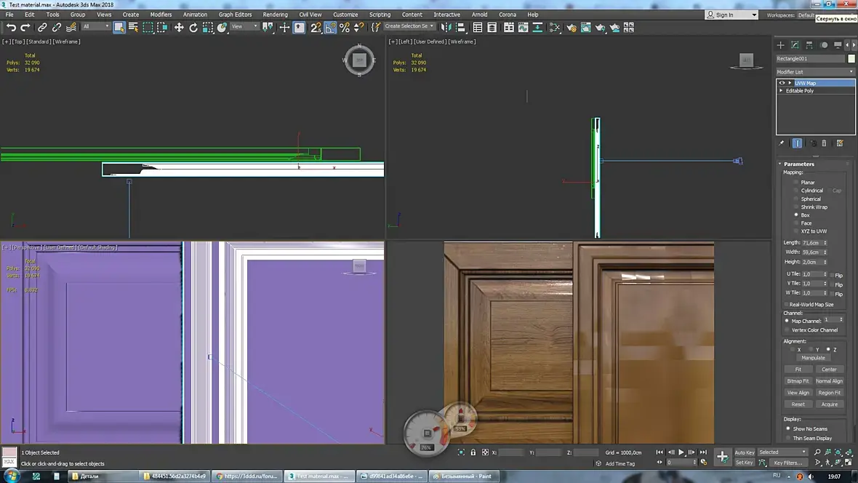Open the Create tab plus icon
858x483 pixels.
pos(781,45)
